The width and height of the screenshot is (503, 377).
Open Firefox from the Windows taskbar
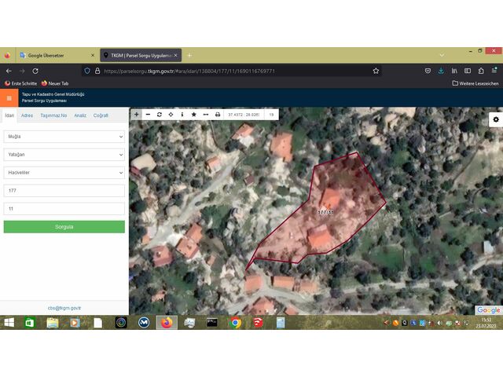pos(166,322)
